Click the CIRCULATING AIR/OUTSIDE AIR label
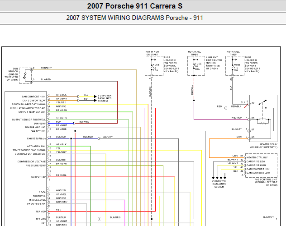The height and width of the screenshot is (226, 286). (28, 108)
